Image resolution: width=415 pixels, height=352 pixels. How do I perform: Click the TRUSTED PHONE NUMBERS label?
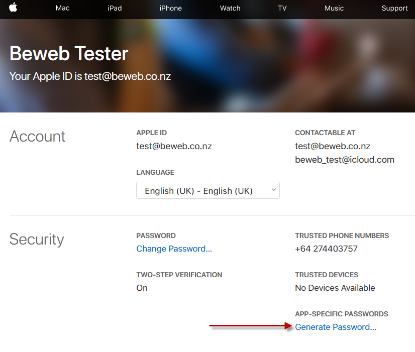(x=342, y=236)
